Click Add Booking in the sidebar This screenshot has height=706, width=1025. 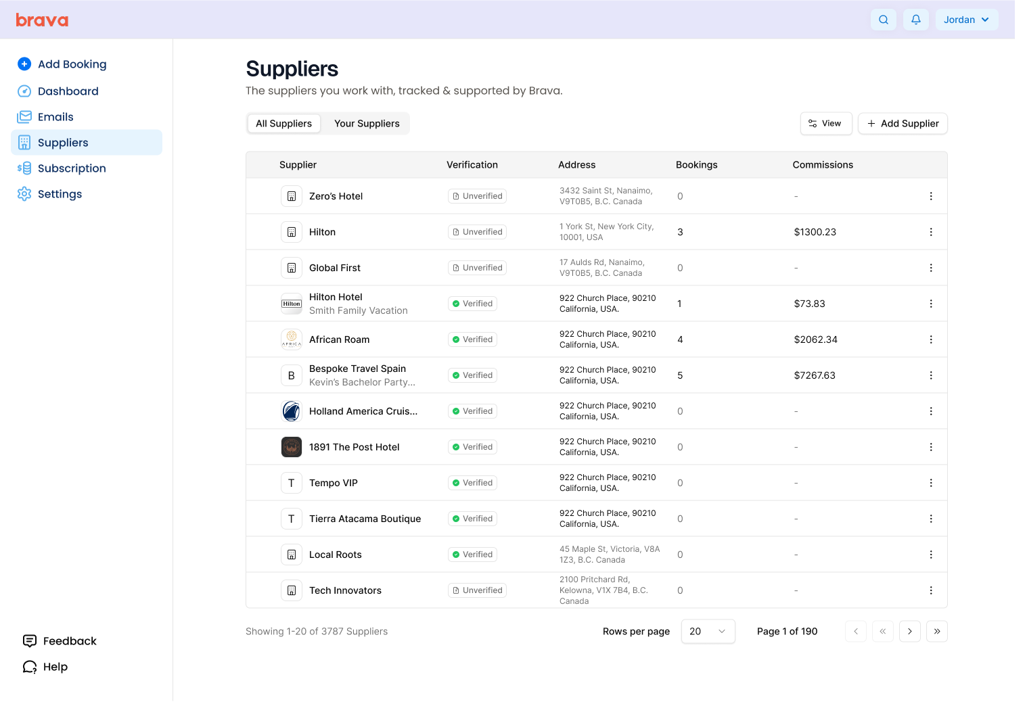click(x=72, y=64)
